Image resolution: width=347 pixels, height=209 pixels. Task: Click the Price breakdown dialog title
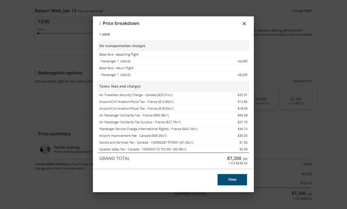click(x=120, y=23)
